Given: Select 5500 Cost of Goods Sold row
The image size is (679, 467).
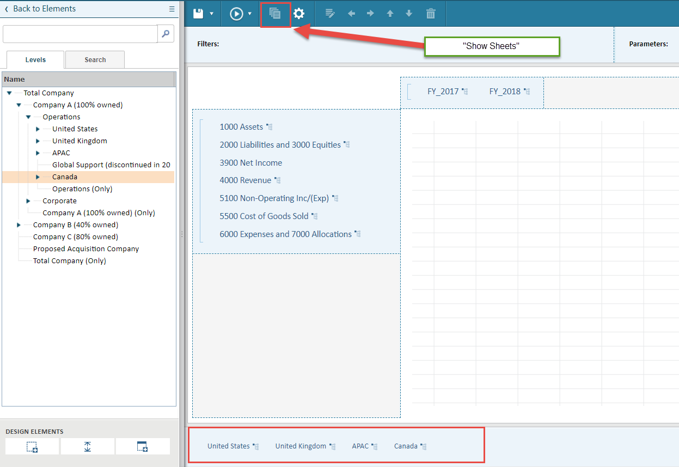Looking at the screenshot, I should 264,216.
